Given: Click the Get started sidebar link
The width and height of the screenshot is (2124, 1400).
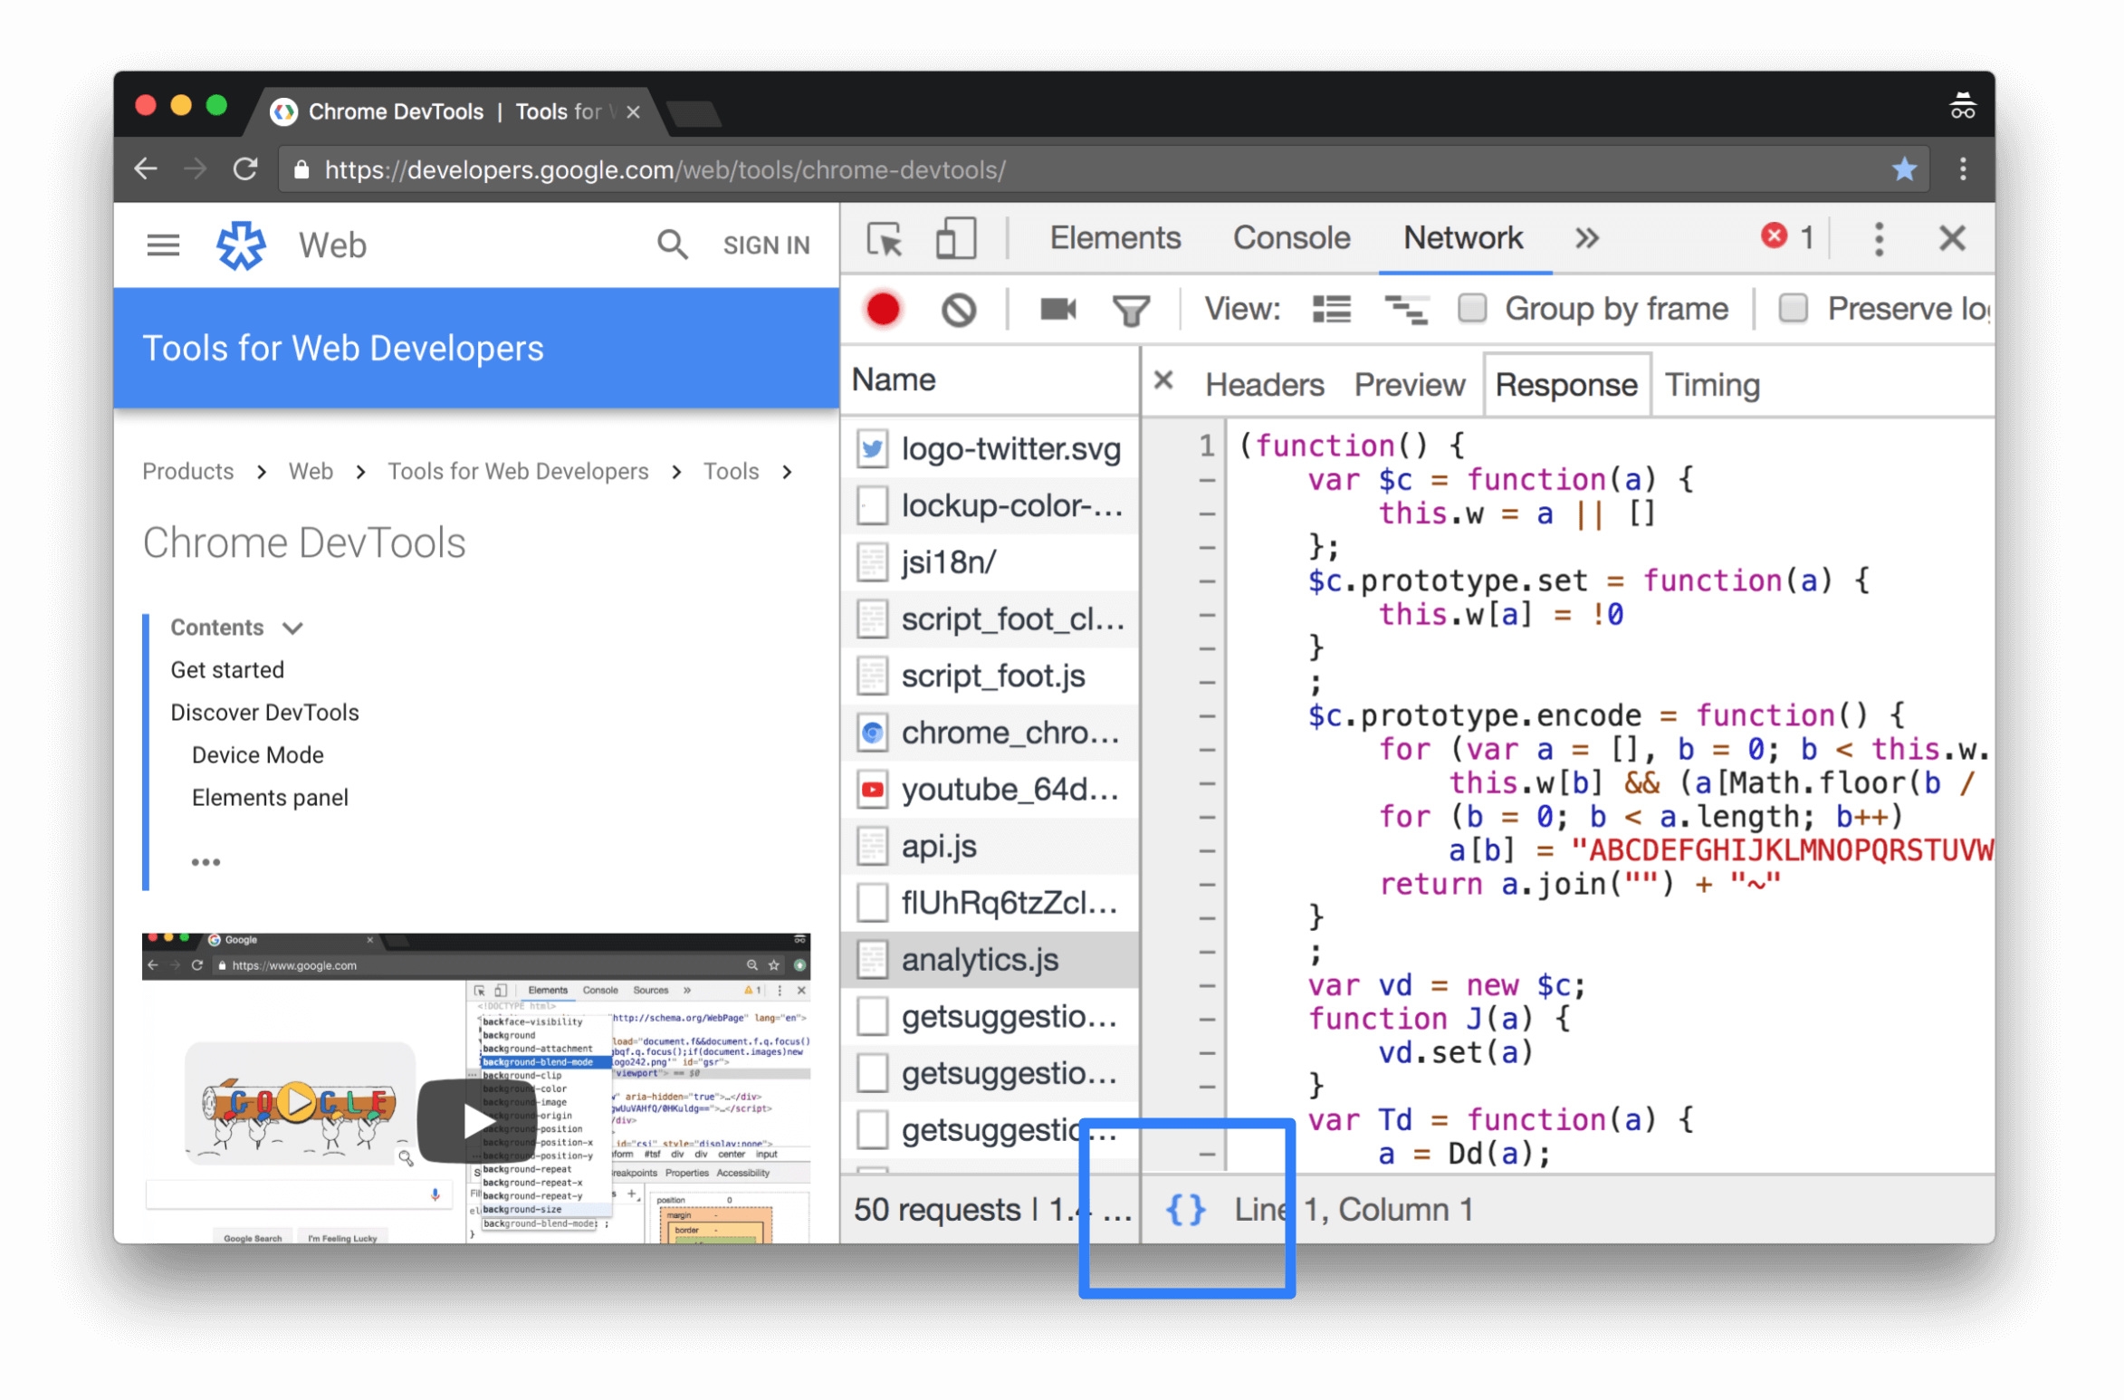Looking at the screenshot, I should click(x=228, y=670).
